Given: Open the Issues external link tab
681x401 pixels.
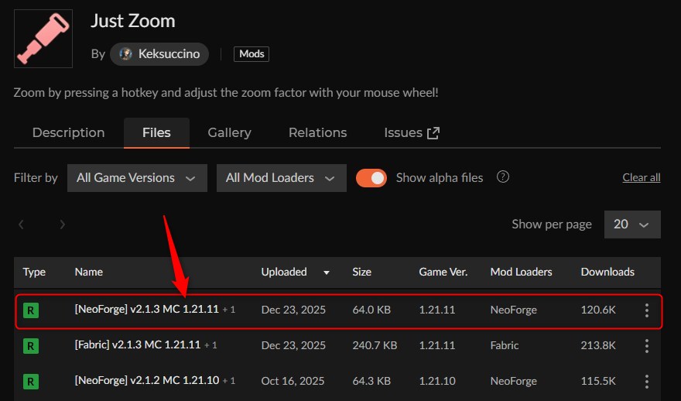Looking at the screenshot, I should click(412, 132).
